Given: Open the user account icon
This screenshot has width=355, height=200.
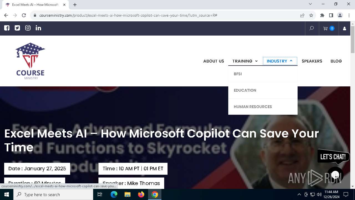Looking at the screenshot, I should click(344, 28).
